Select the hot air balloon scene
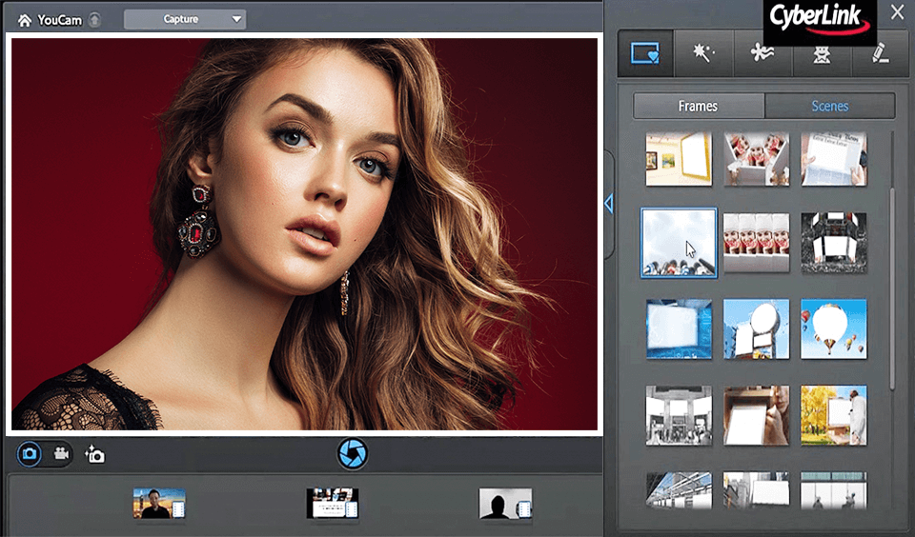The height and width of the screenshot is (537, 915). (x=833, y=328)
